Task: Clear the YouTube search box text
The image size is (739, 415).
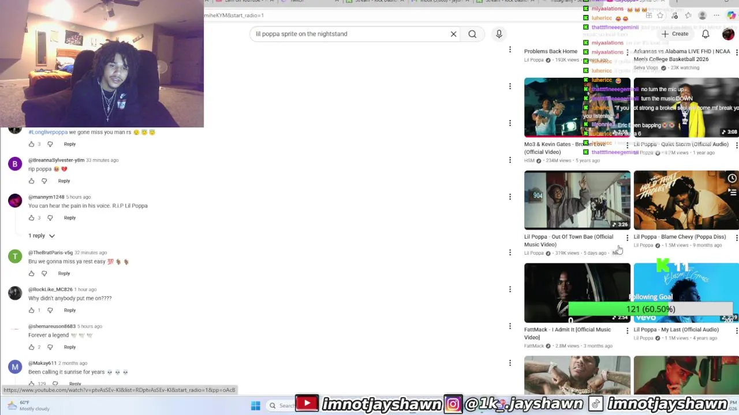Action: [453, 34]
